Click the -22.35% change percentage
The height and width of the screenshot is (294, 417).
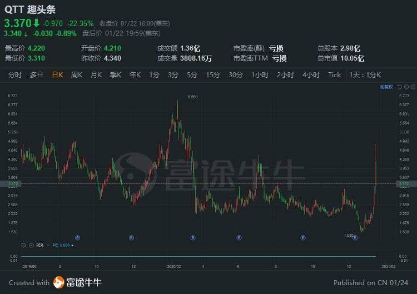click(80, 24)
